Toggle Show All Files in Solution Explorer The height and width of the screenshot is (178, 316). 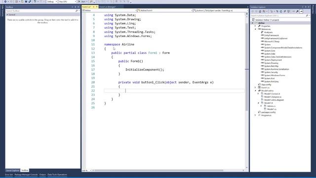(x=288, y=11)
